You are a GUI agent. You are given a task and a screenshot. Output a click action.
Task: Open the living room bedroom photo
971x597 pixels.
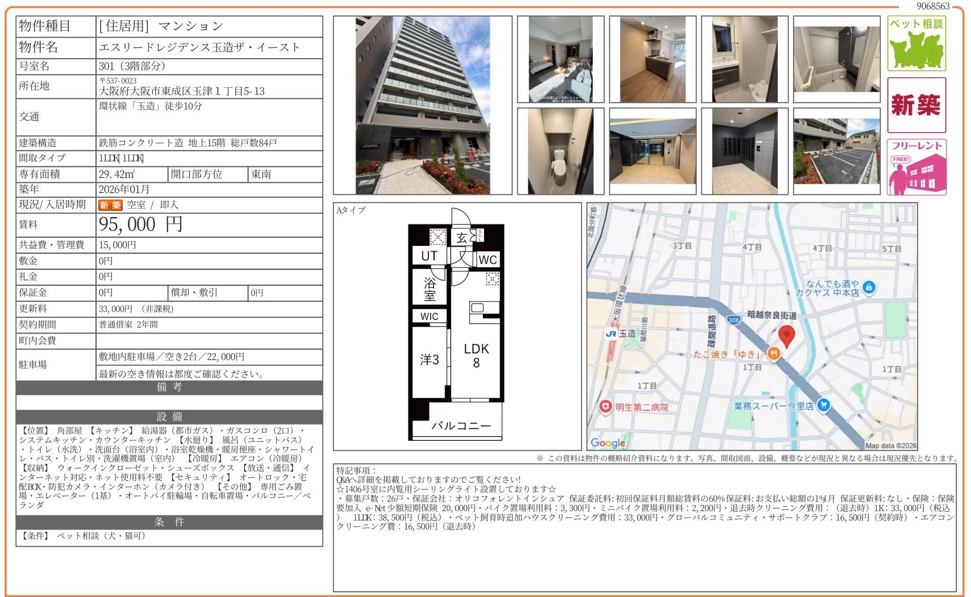pos(560,59)
